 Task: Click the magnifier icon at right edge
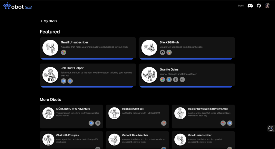(x=271, y=129)
